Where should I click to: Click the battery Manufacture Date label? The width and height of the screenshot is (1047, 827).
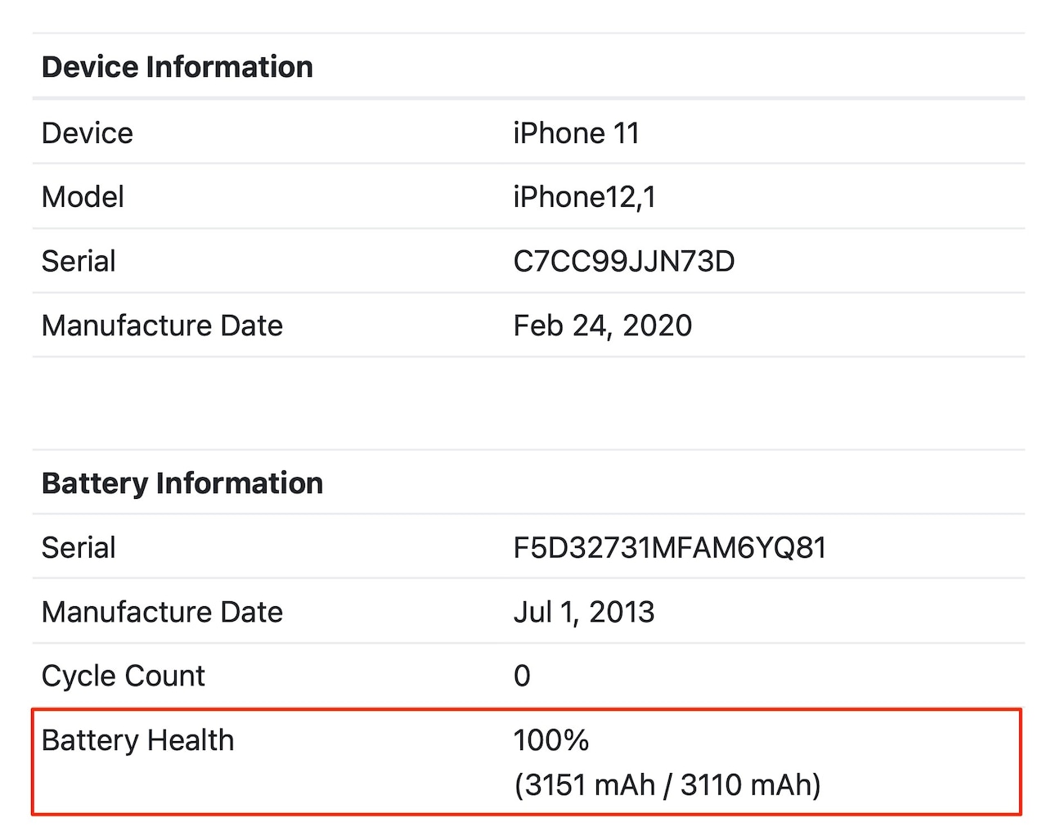click(x=162, y=612)
